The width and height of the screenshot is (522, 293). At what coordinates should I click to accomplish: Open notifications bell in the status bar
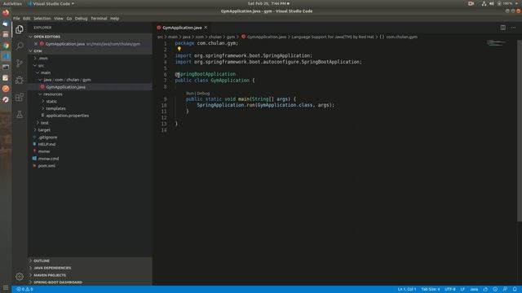[515, 290]
